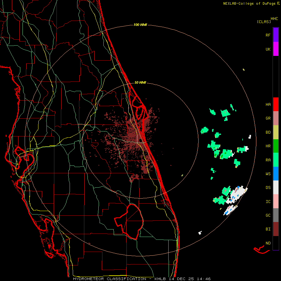Viewport: 281px width, 281px height.
Task: Click the GR legend label
Action: coord(268,118)
